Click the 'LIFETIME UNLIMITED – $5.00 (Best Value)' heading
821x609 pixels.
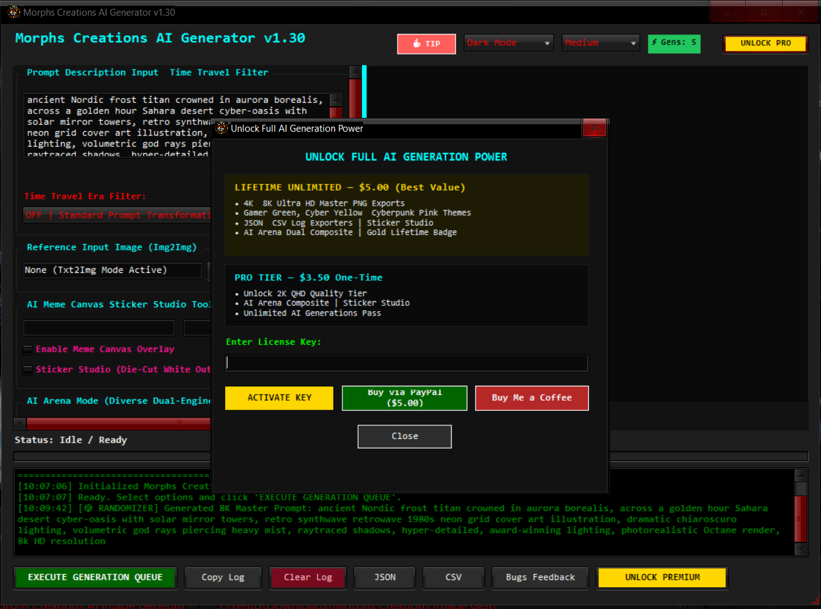point(350,188)
